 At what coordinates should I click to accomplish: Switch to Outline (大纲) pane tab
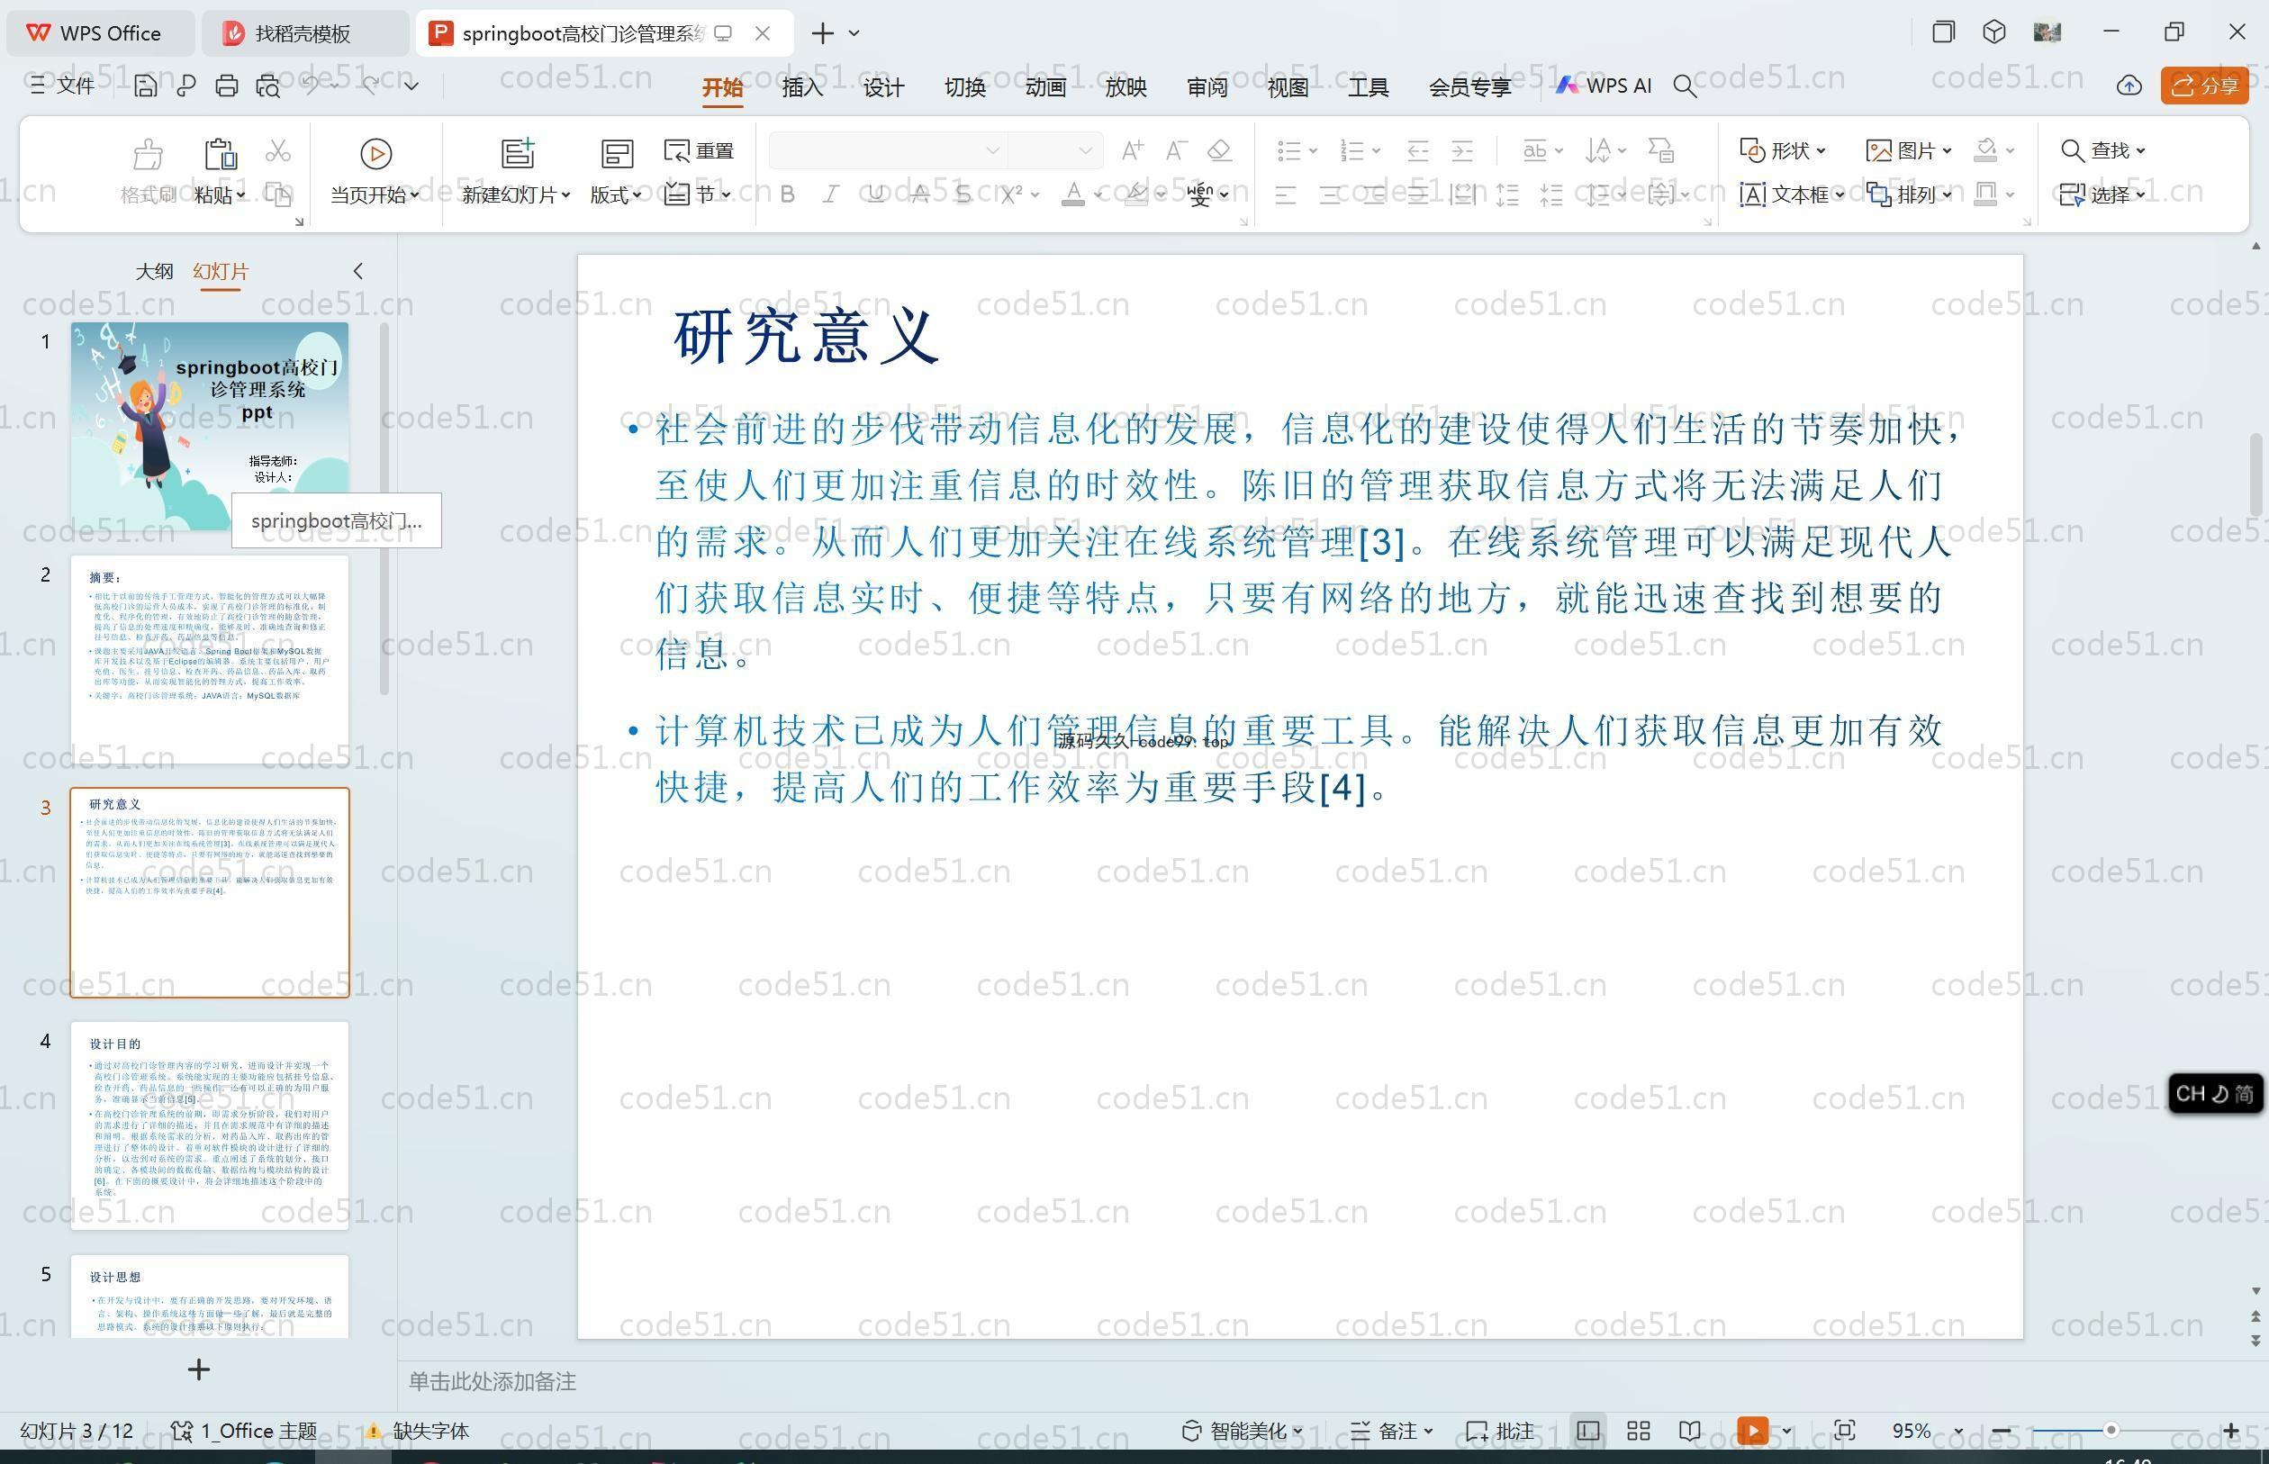click(x=154, y=271)
